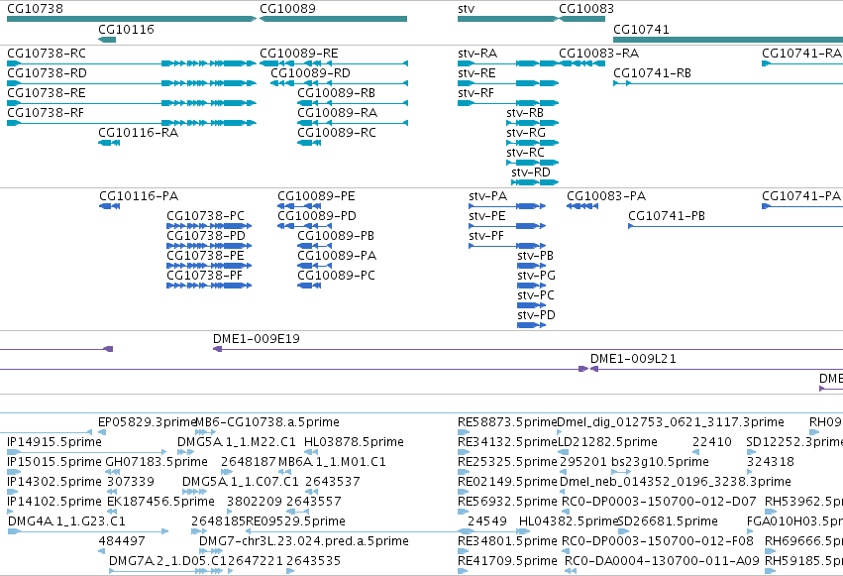
Task: Select the CG10083-PA protein label
Action: [x=606, y=196]
